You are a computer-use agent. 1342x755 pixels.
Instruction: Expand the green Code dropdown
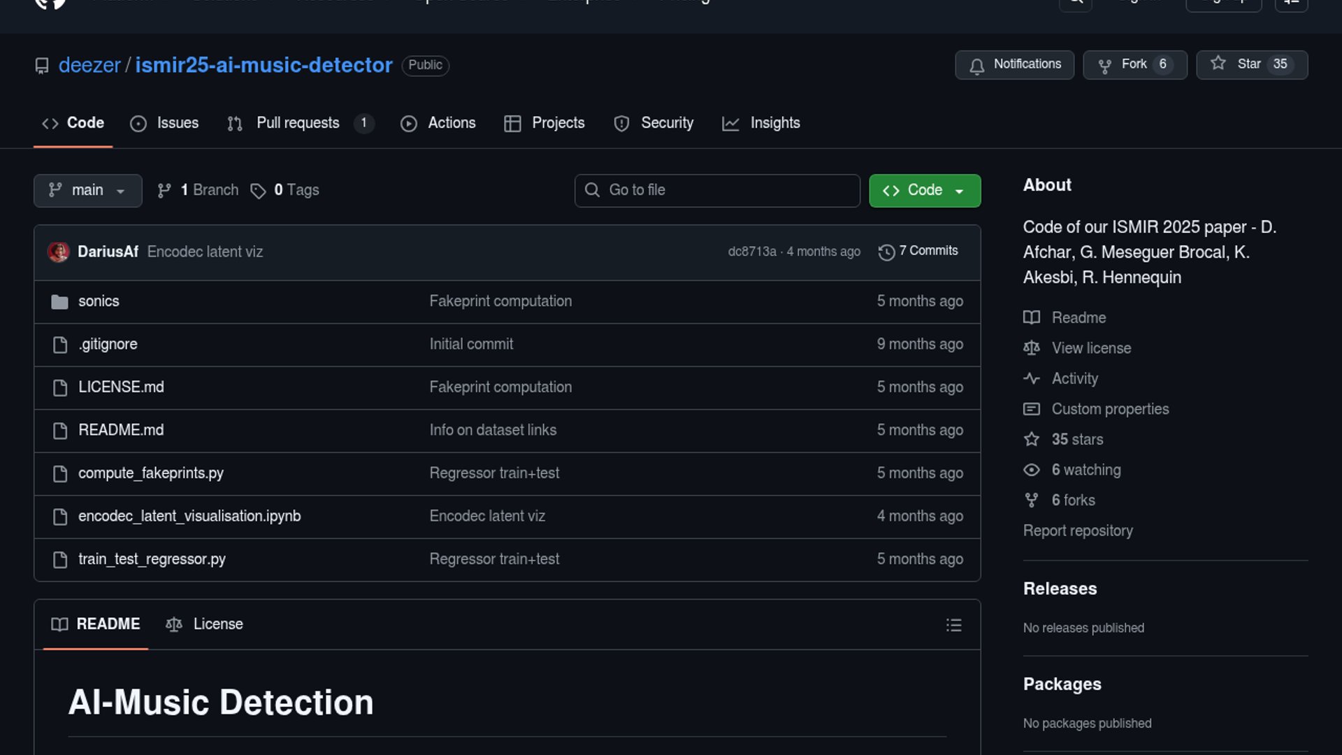(x=924, y=191)
